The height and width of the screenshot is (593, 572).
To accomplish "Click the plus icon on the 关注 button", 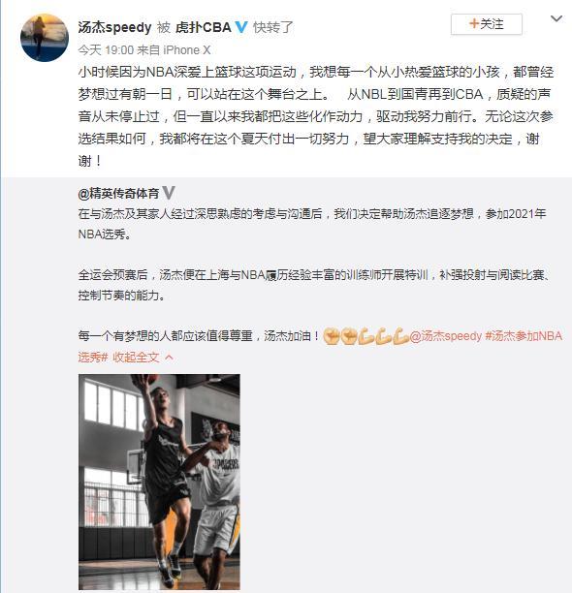I will point(474,24).
